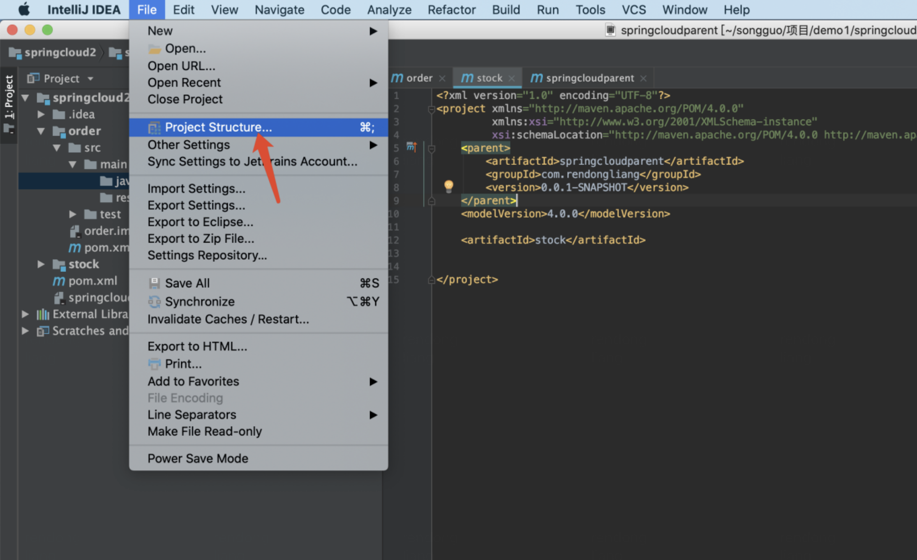Switch to the order editor tab

coord(419,78)
